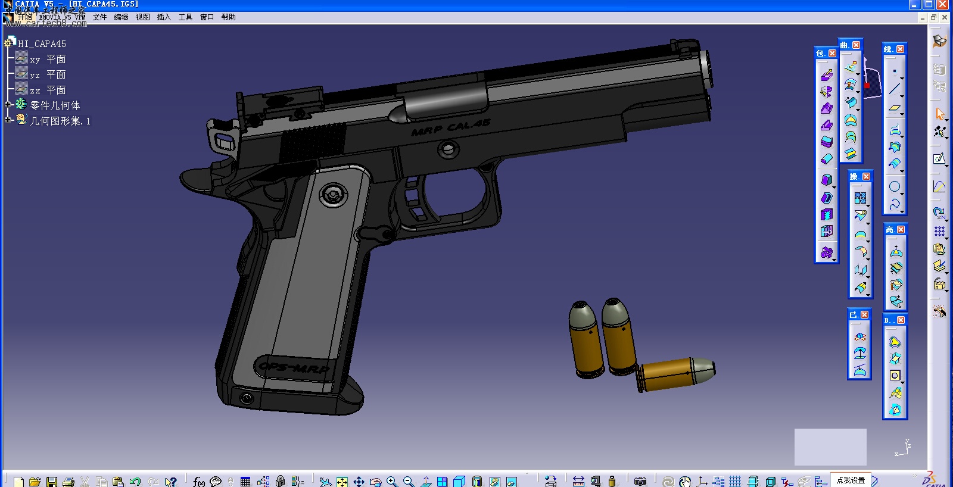Viewport: 953px width, 487px height.
Task: Open dropdown arrow beside Extrude surface icon
Action: pos(858,74)
